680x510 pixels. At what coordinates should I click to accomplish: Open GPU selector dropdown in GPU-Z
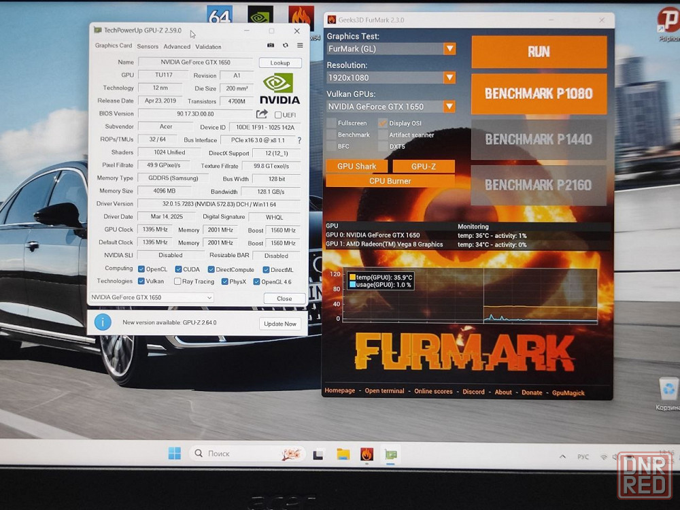[x=152, y=298]
